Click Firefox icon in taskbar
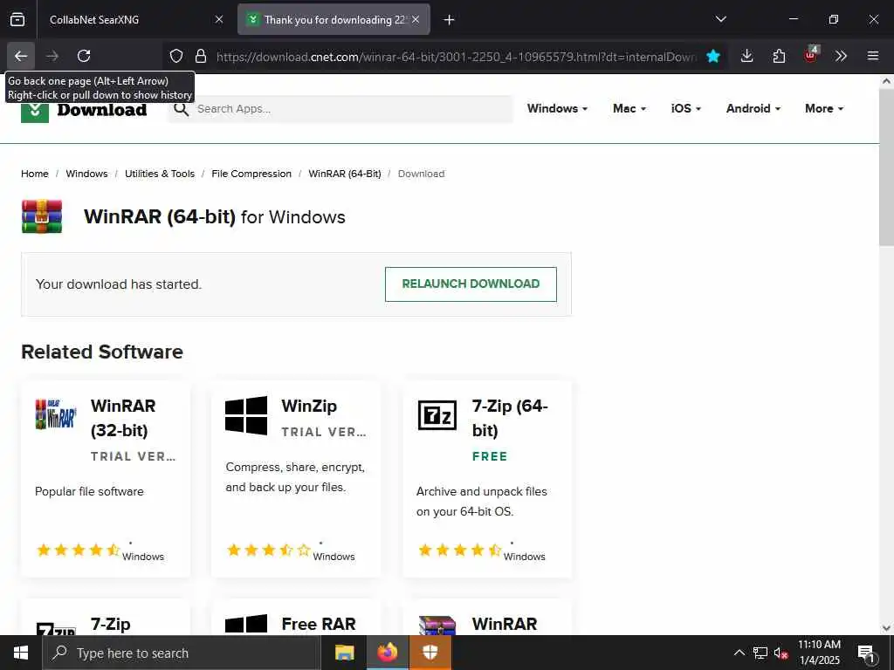The height and width of the screenshot is (670, 894). (x=387, y=653)
